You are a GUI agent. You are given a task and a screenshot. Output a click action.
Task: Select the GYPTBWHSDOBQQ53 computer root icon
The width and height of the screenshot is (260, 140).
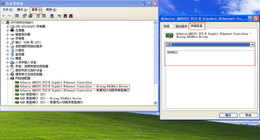click(7, 22)
